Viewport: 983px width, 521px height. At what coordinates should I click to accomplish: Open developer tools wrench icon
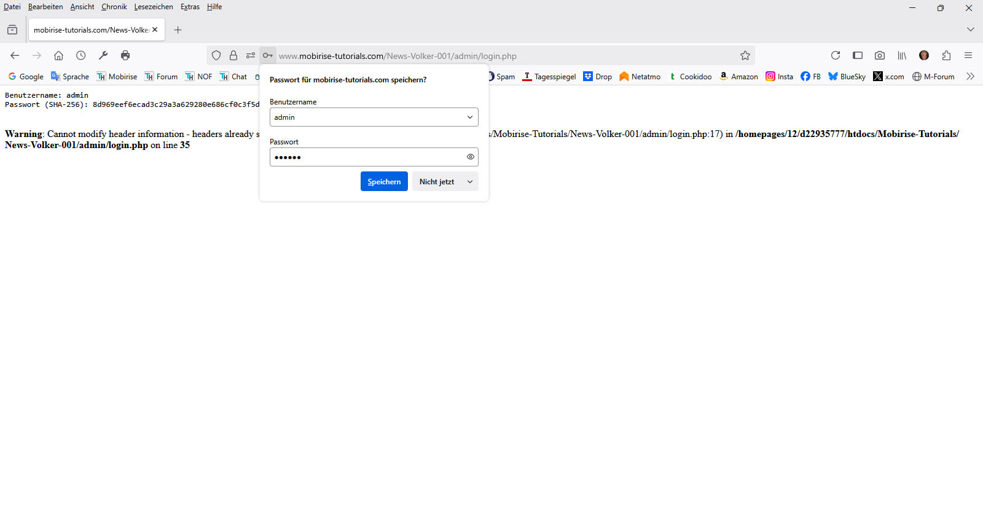point(103,55)
